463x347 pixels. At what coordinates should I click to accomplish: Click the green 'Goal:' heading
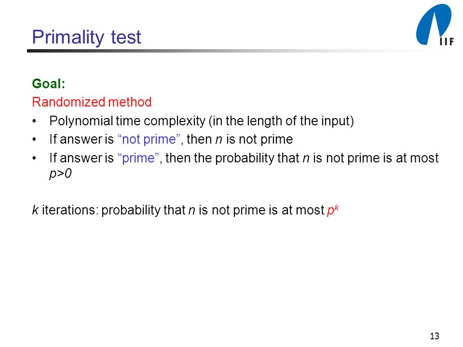tap(48, 83)
